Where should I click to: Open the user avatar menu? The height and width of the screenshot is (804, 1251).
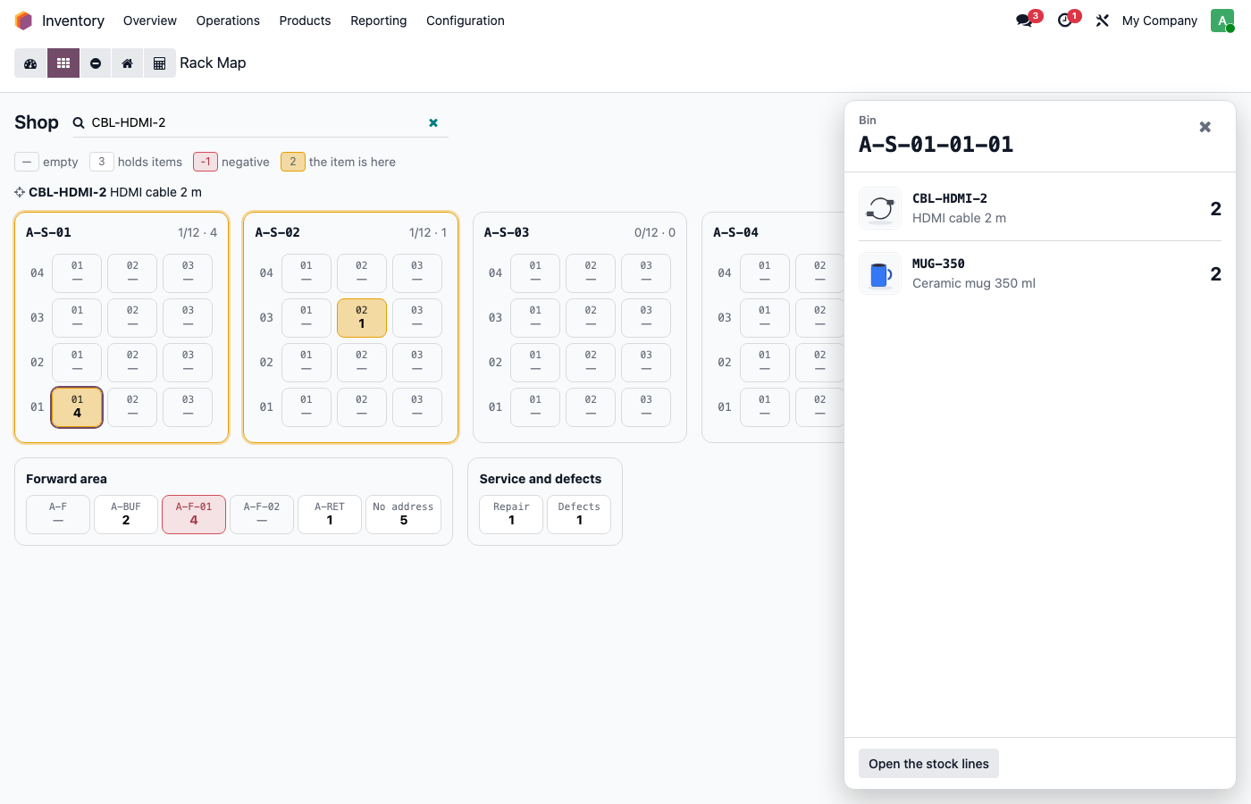click(1222, 21)
